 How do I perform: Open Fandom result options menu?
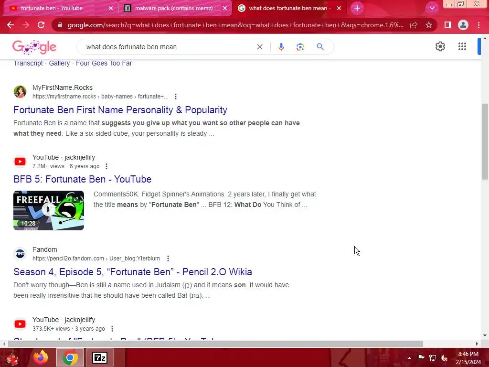click(x=168, y=259)
